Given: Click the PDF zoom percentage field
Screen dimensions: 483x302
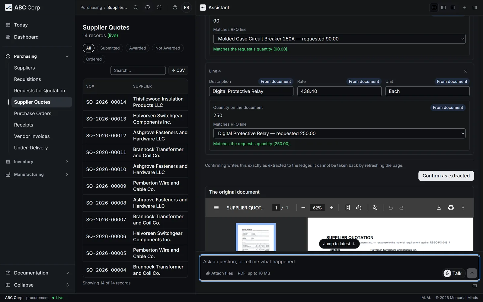Looking at the screenshot, I should [x=317, y=208].
